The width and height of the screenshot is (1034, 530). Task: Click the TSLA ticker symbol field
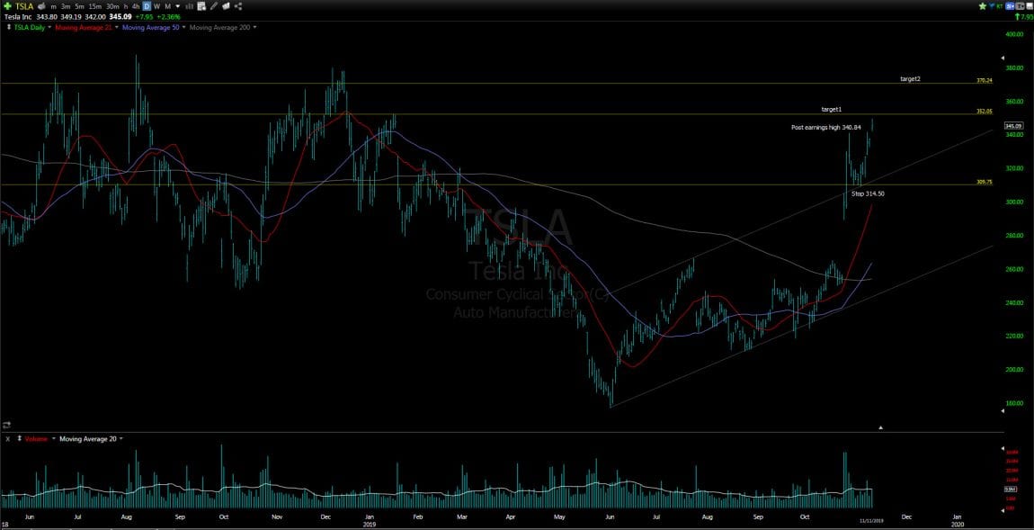tap(24, 6)
